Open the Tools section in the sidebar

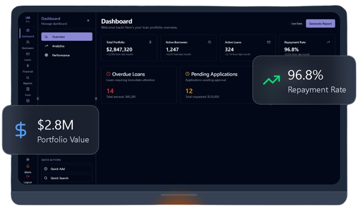(28, 91)
